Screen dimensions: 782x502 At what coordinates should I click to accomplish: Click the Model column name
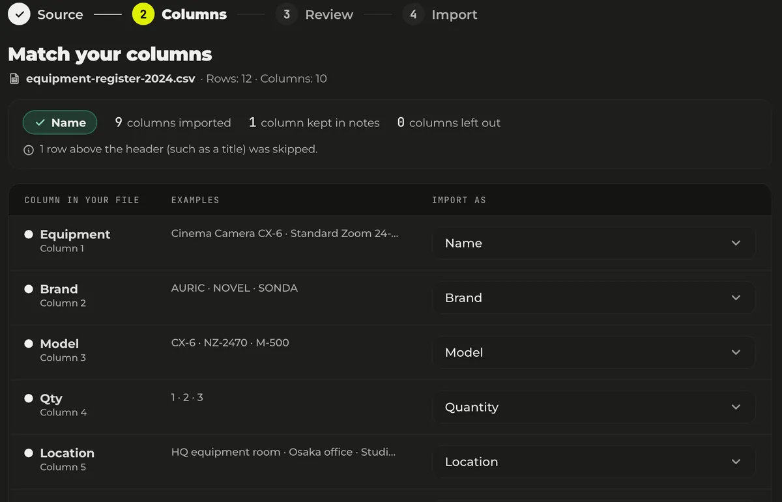point(59,344)
